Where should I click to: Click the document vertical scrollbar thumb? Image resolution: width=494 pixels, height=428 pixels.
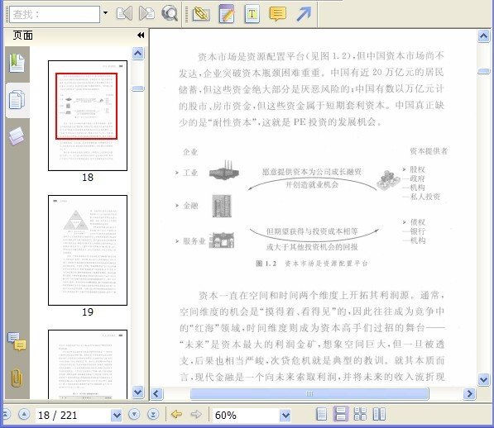tap(483, 71)
